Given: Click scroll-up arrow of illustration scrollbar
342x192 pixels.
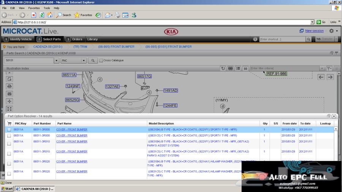Looking at the screenshot, I should [x=339, y=74].
